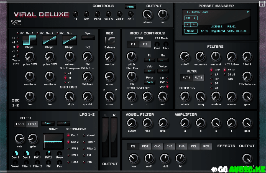This screenshot has width=266, height=173.
Task: Click the filter cutoff knob
Action: tap(185, 56)
